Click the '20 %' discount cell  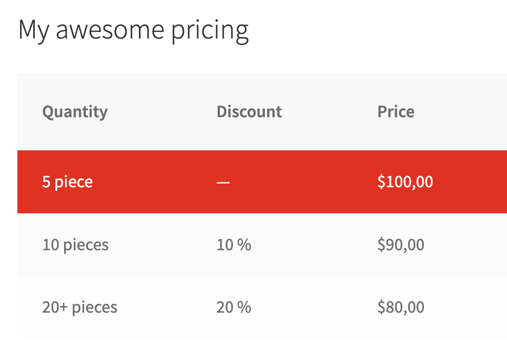tap(233, 307)
